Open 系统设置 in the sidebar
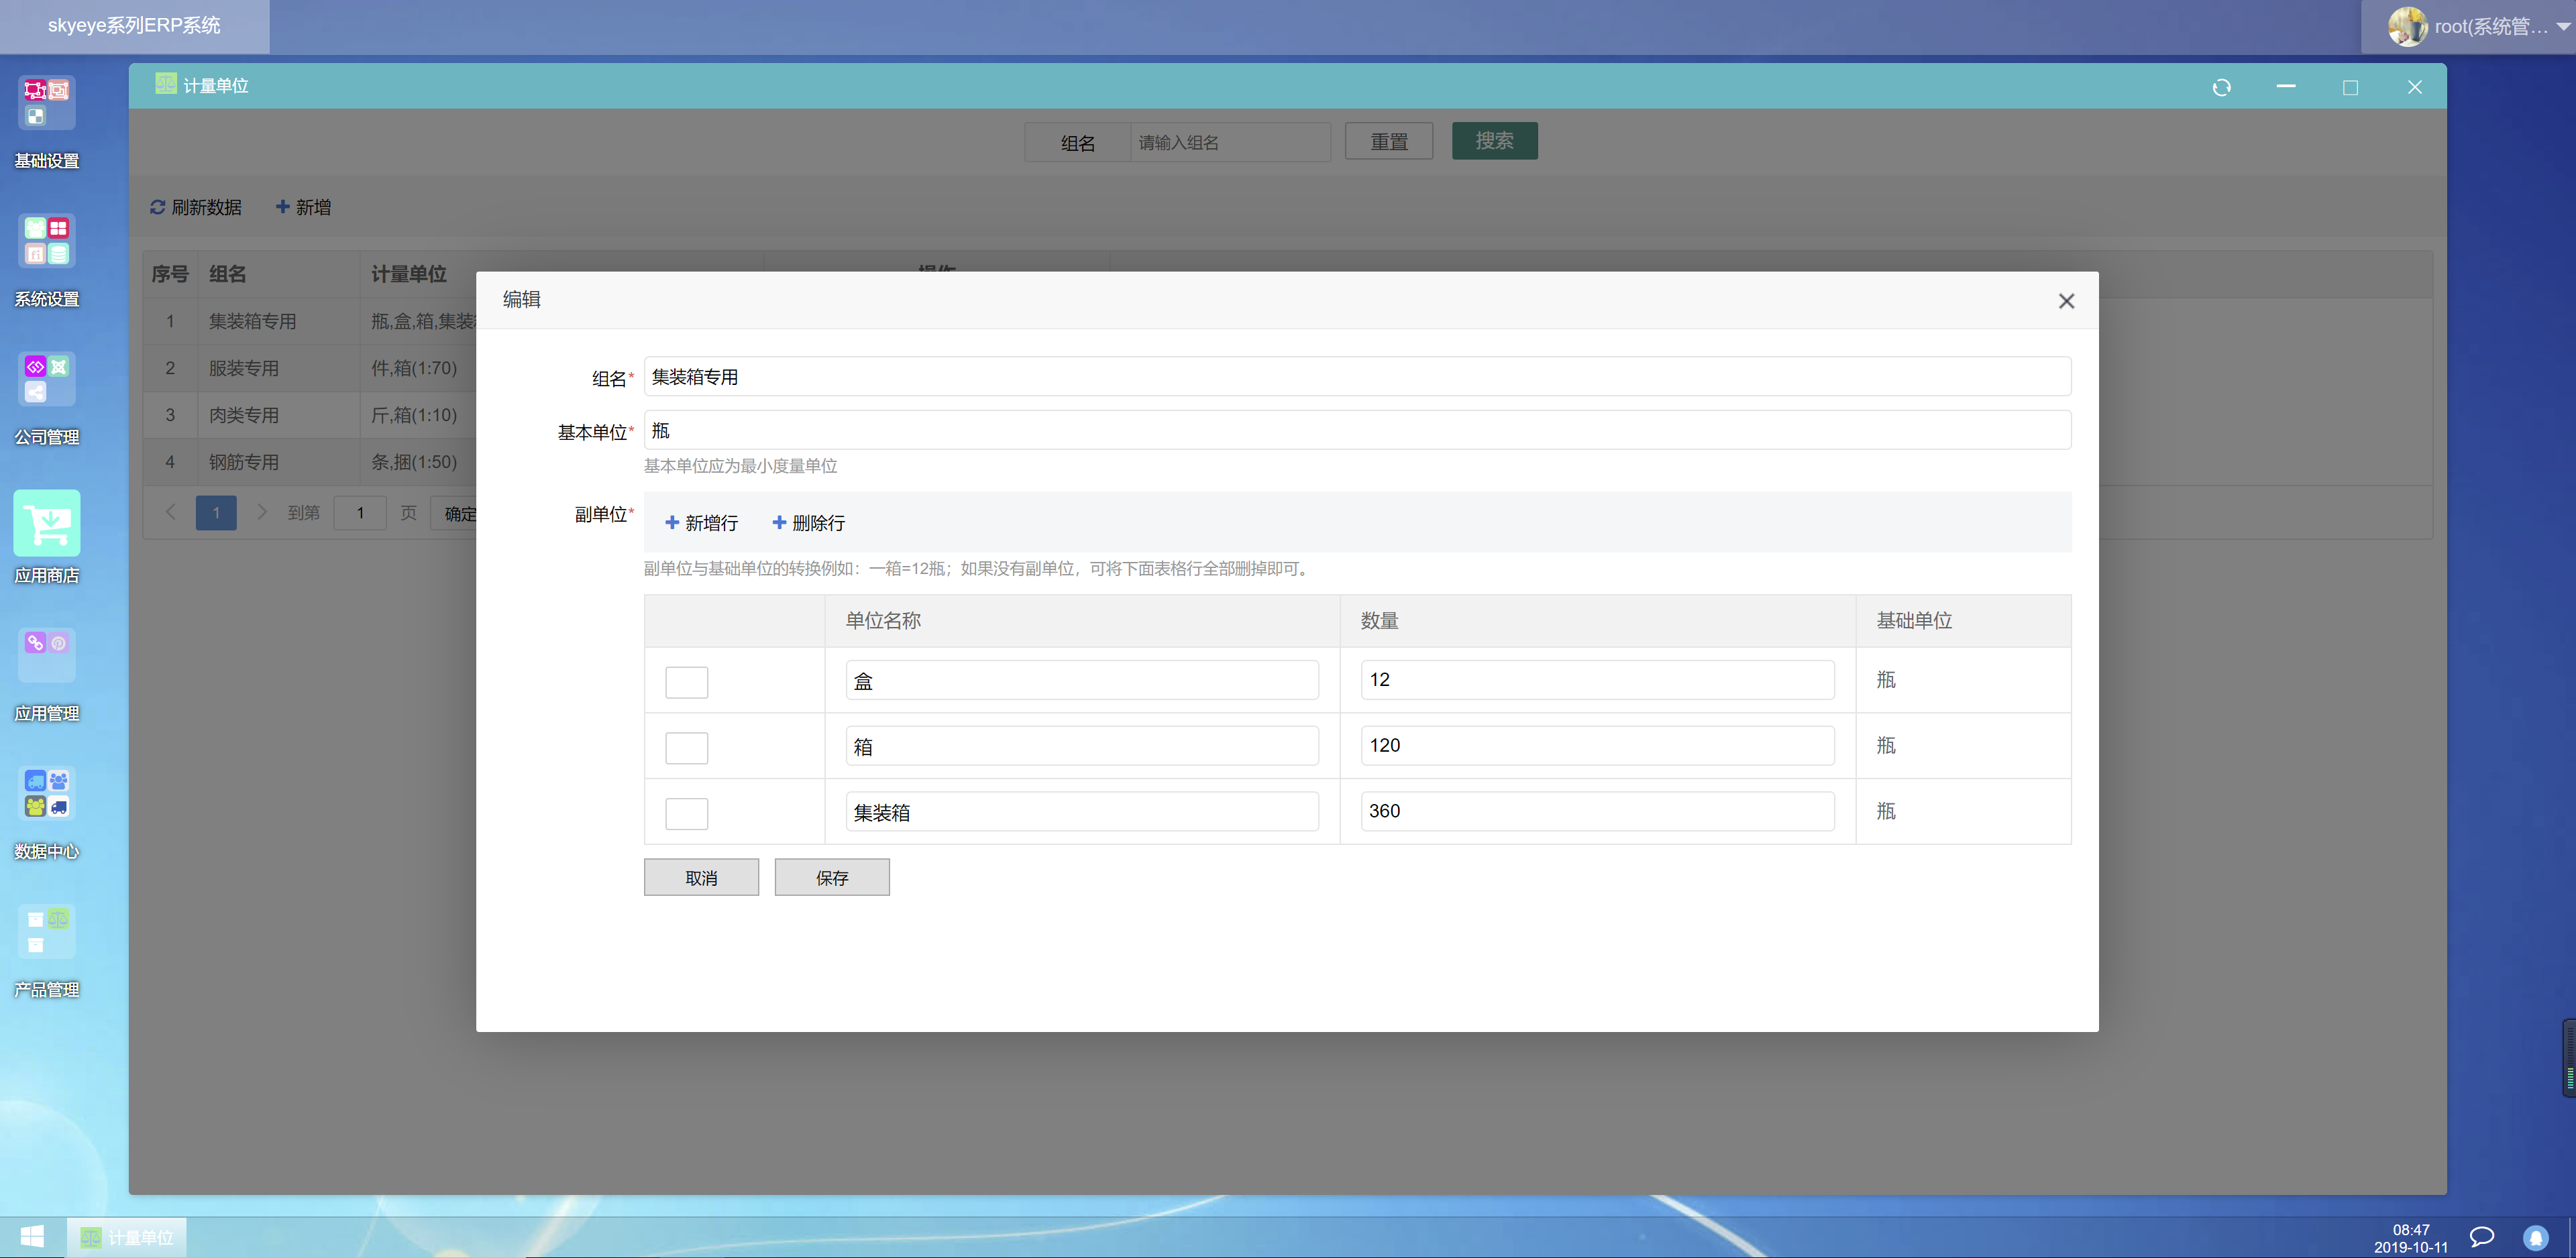Viewport: 2576px width, 1258px height. coord(45,255)
